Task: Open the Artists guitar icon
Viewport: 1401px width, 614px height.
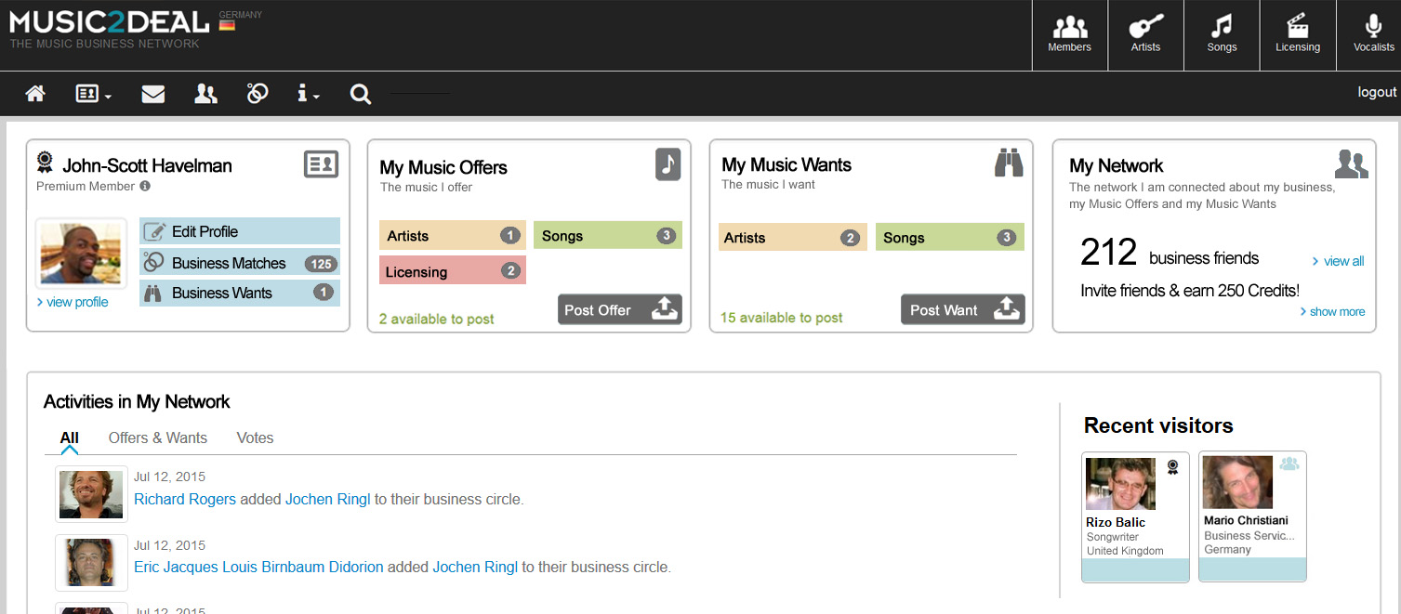Action: [1145, 34]
